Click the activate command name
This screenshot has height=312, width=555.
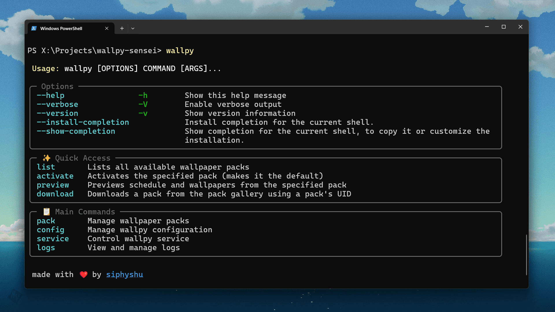(55, 176)
